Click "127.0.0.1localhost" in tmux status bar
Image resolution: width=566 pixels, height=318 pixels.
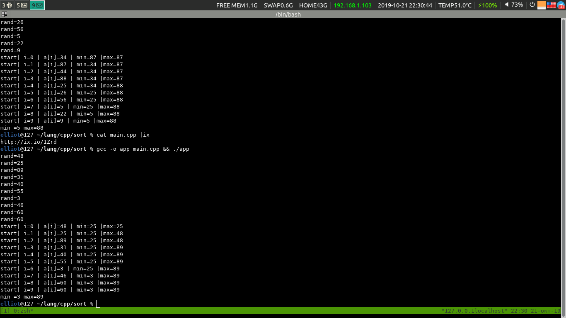click(x=475, y=311)
